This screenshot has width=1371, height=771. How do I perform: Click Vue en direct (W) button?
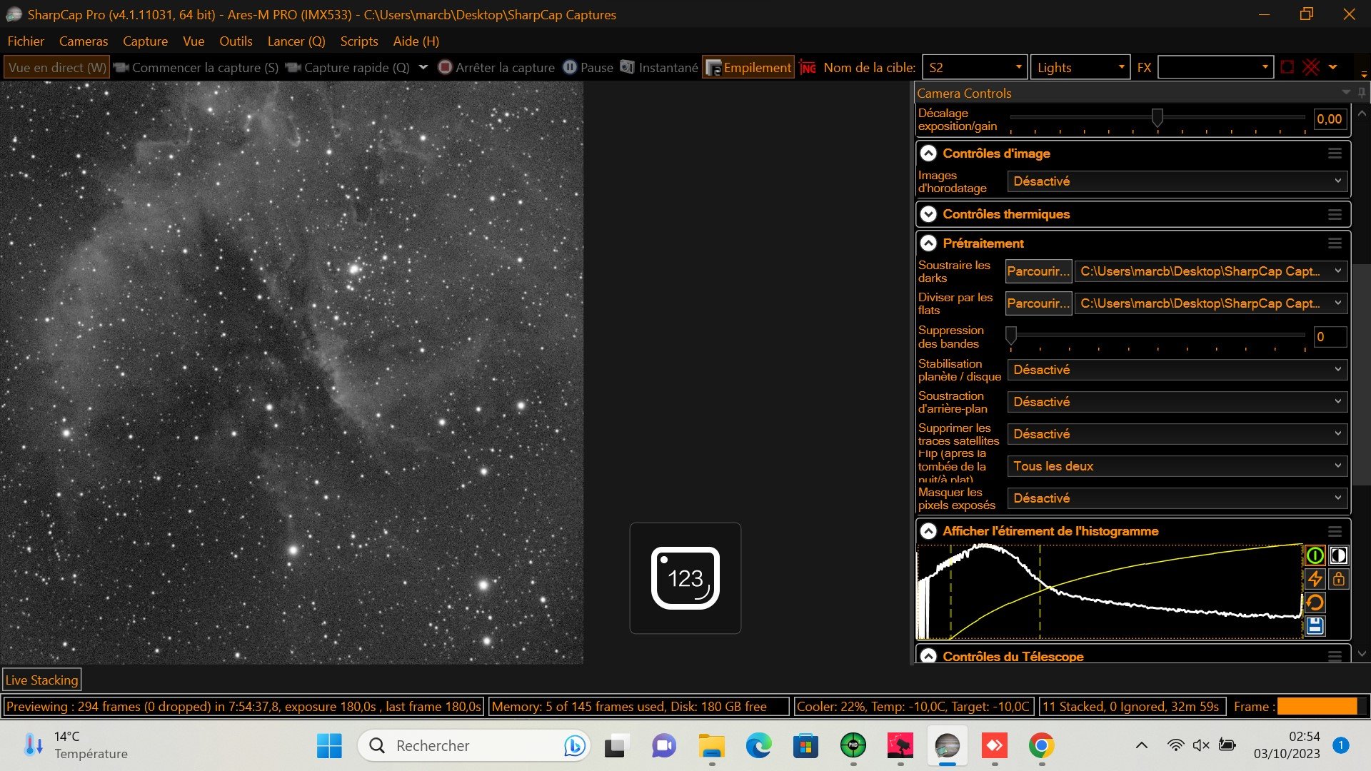click(x=57, y=67)
